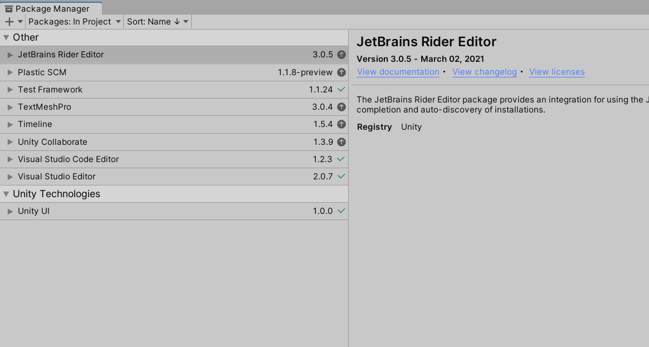
Task: Open the View changelog link
Action: coord(484,71)
